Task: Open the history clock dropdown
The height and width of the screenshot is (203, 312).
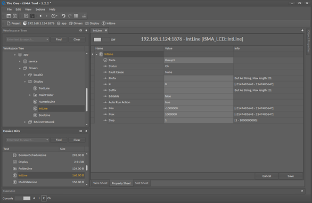Action: pos(54,16)
